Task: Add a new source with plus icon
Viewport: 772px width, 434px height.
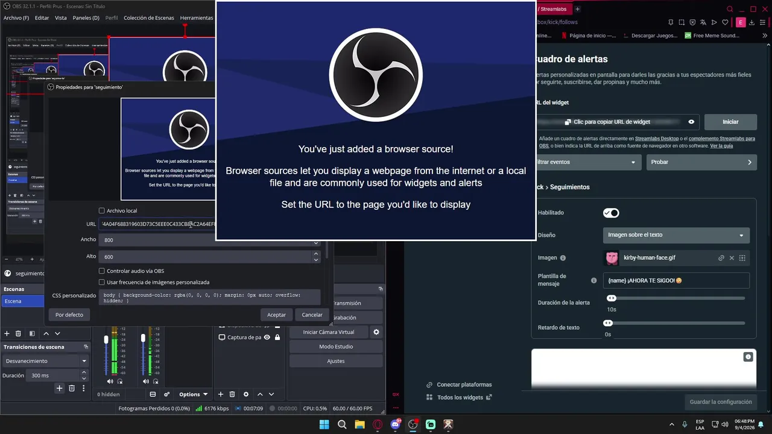Action: coord(221,394)
